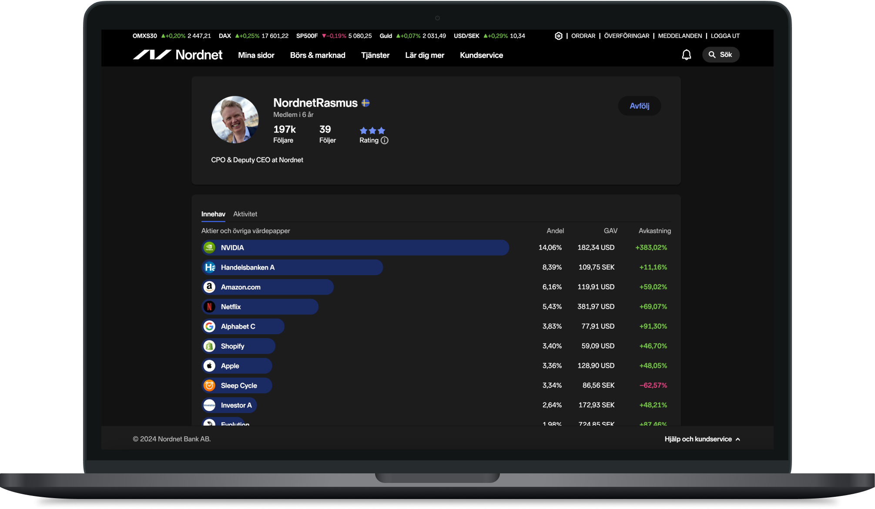Open the notifications bell
The height and width of the screenshot is (509, 875).
coord(686,55)
